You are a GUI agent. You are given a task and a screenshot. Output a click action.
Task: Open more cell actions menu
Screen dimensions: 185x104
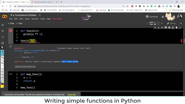pyautogui.click(x=180, y=27)
